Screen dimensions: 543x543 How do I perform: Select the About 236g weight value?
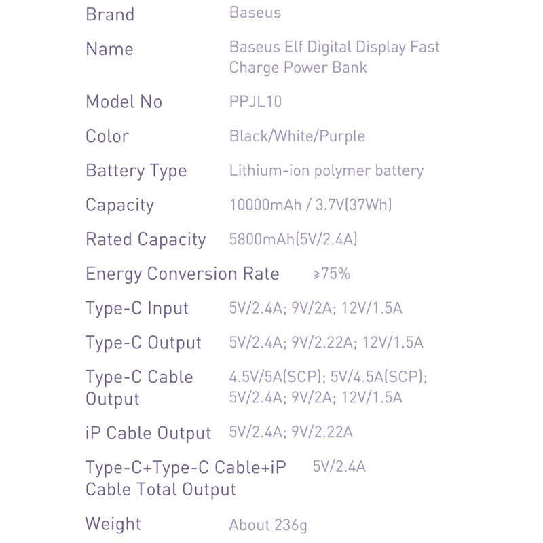pyautogui.click(x=268, y=525)
